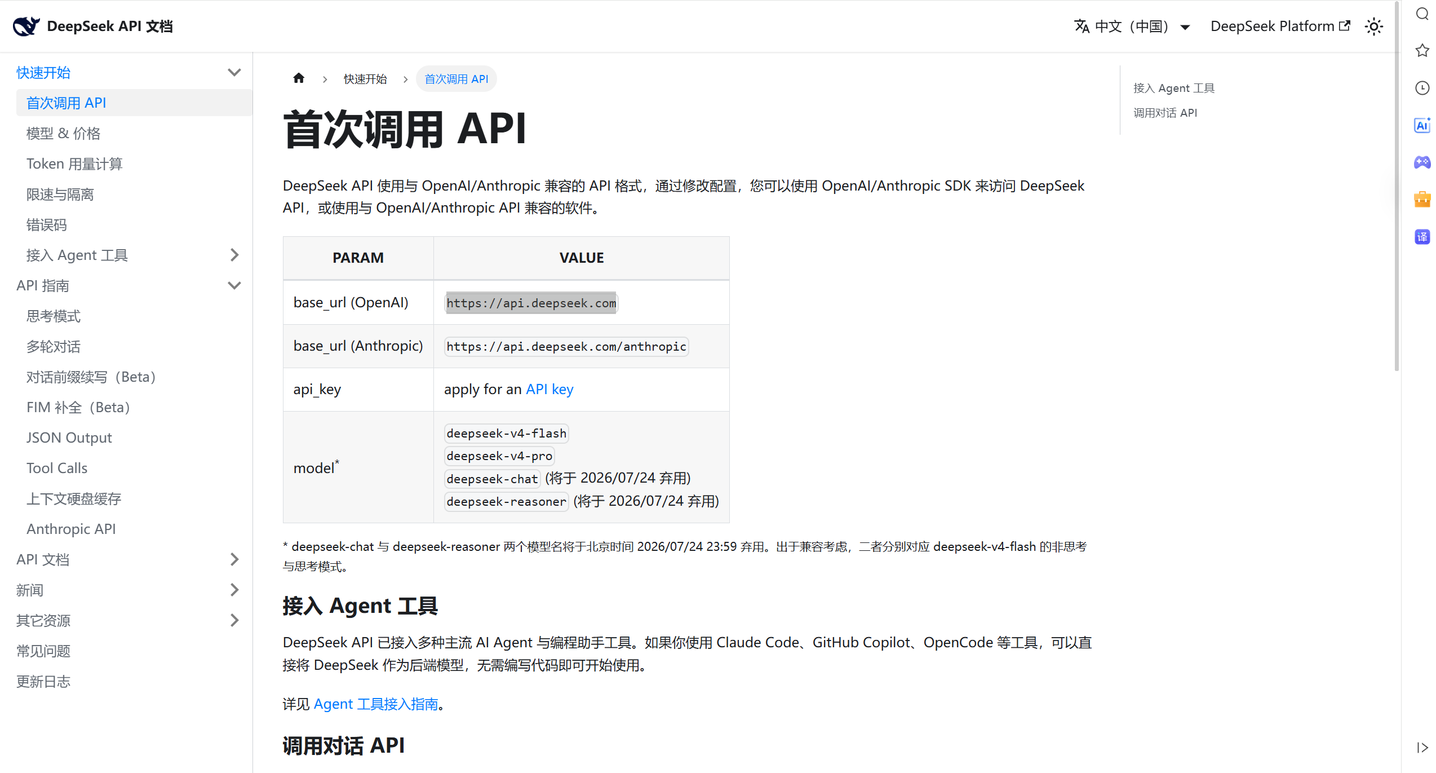Image resolution: width=1436 pixels, height=773 pixels.
Task: Jump to 接入 Agent 工具 in table of contents
Action: 1174,88
